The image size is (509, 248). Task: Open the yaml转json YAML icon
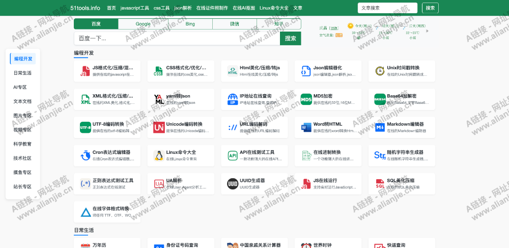[159, 99]
